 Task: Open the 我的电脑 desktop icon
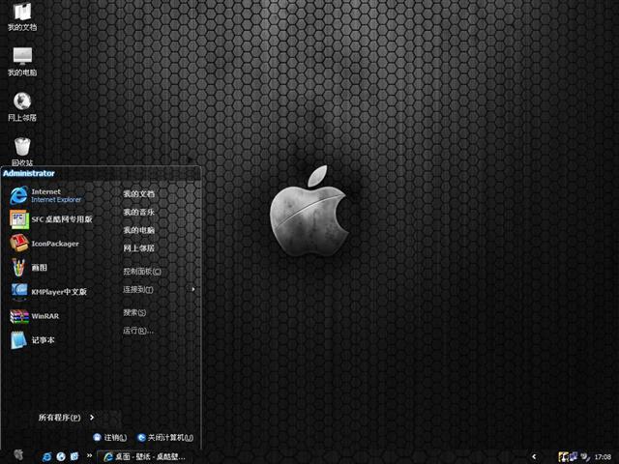click(22, 62)
